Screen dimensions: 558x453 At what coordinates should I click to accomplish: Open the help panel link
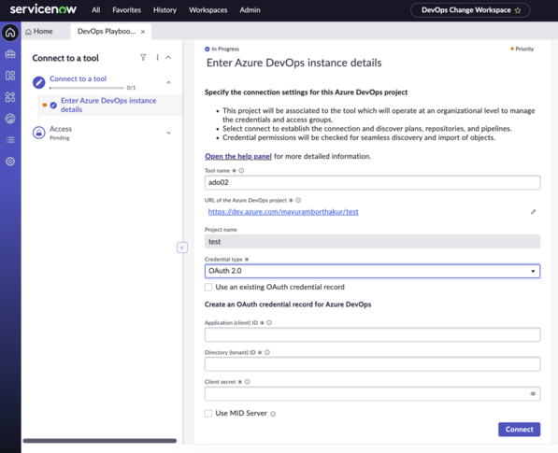click(238, 156)
